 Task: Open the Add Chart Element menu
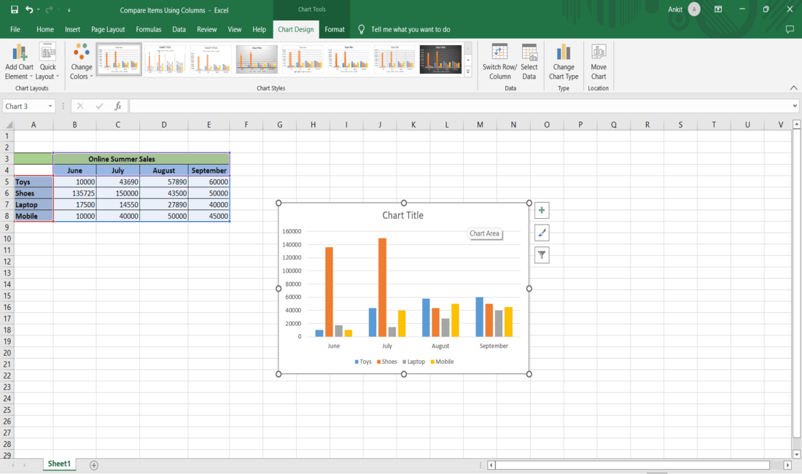19,62
